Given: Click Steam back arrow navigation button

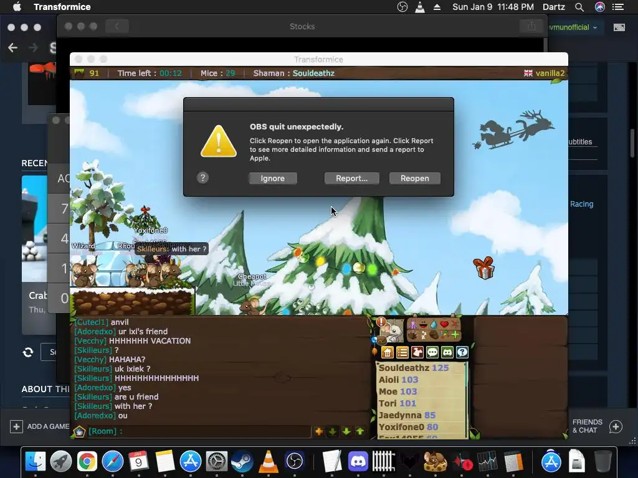Looking at the screenshot, I should pos(12,48).
